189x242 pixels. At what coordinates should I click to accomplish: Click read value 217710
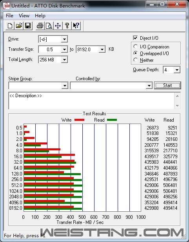(170, 150)
